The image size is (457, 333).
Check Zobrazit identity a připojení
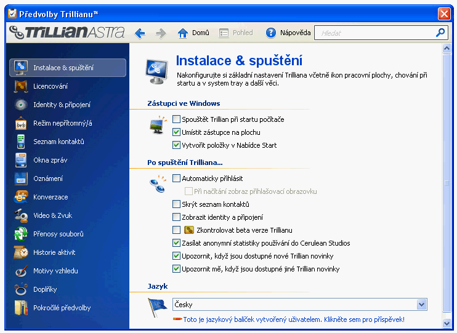(176, 217)
